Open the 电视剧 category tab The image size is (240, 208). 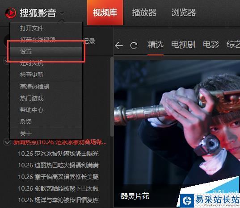[x=183, y=45]
